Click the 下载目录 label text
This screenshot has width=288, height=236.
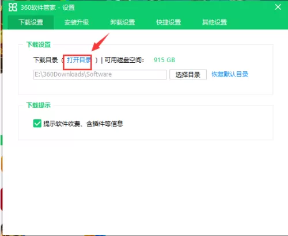coord(46,60)
